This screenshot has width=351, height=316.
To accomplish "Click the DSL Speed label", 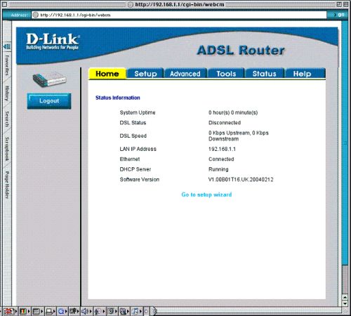I will [133, 136].
